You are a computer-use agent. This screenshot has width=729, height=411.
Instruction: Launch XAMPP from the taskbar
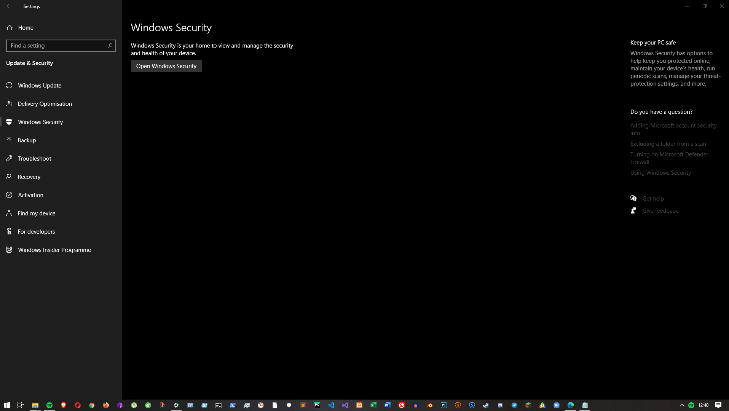click(359, 405)
